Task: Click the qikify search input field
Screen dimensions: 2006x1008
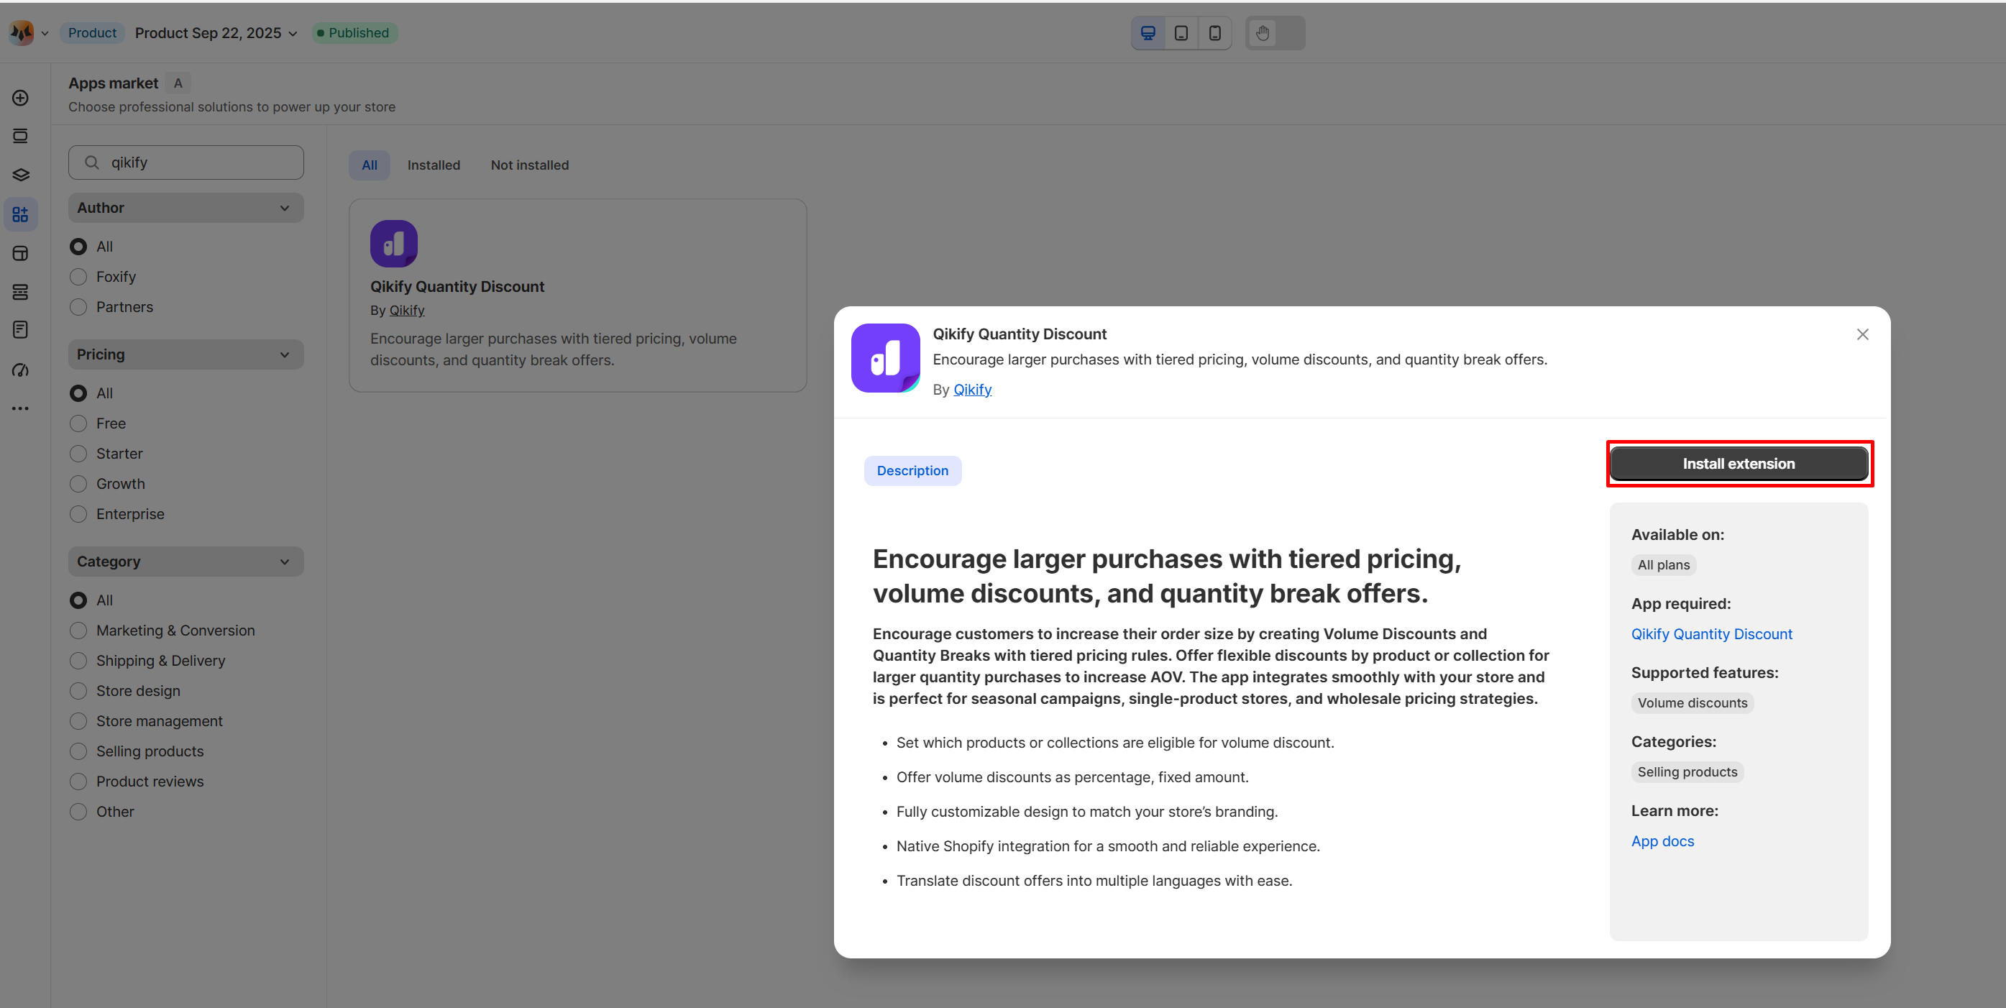Action: pyautogui.click(x=186, y=162)
